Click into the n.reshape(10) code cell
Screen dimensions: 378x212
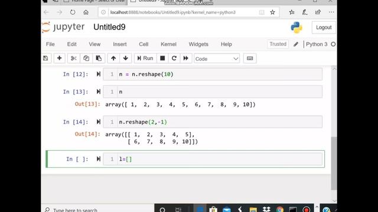(x=213, y=74)
